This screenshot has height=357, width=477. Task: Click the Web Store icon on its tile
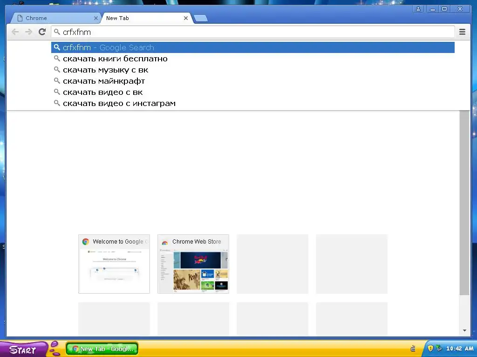(x=165, y=242)
